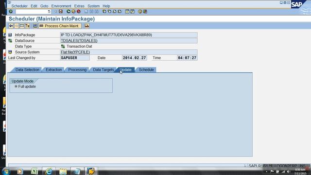Click the yellow Exit icon

73,12
